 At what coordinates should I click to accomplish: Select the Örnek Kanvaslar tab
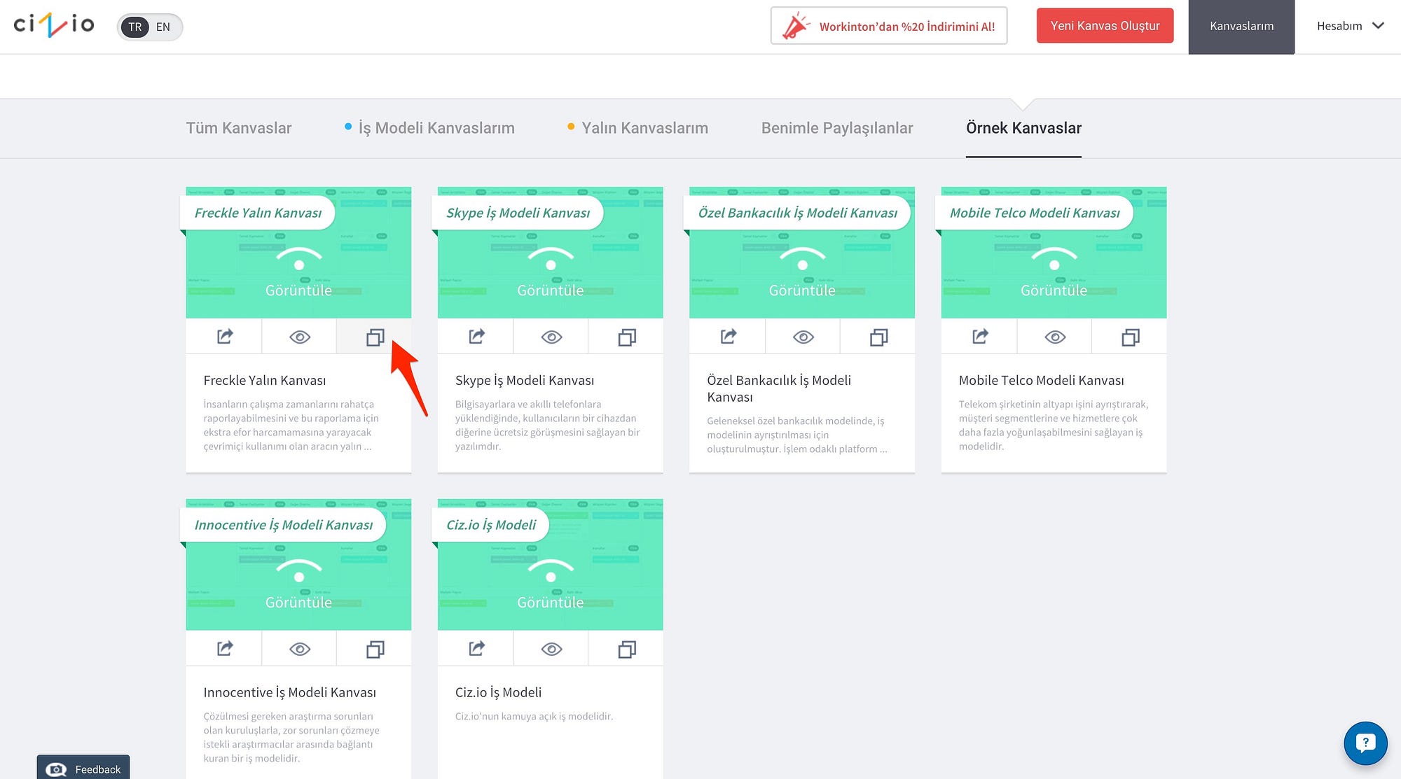1023,128
